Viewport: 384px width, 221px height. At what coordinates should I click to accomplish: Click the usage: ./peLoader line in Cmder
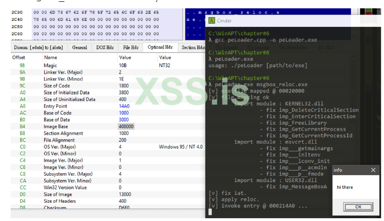(x=258, y=65)
